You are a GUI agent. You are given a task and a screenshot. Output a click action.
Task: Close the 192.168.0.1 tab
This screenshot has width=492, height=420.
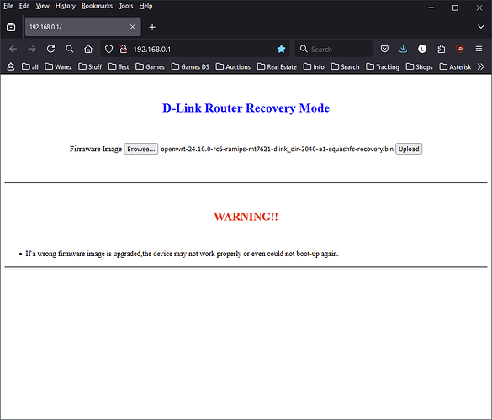(x=132, y=27)
